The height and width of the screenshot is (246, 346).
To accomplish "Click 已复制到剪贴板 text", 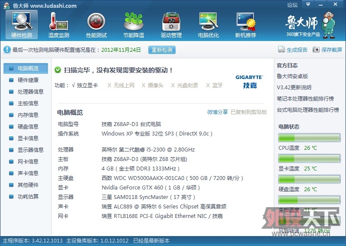I will coord(249,112).
